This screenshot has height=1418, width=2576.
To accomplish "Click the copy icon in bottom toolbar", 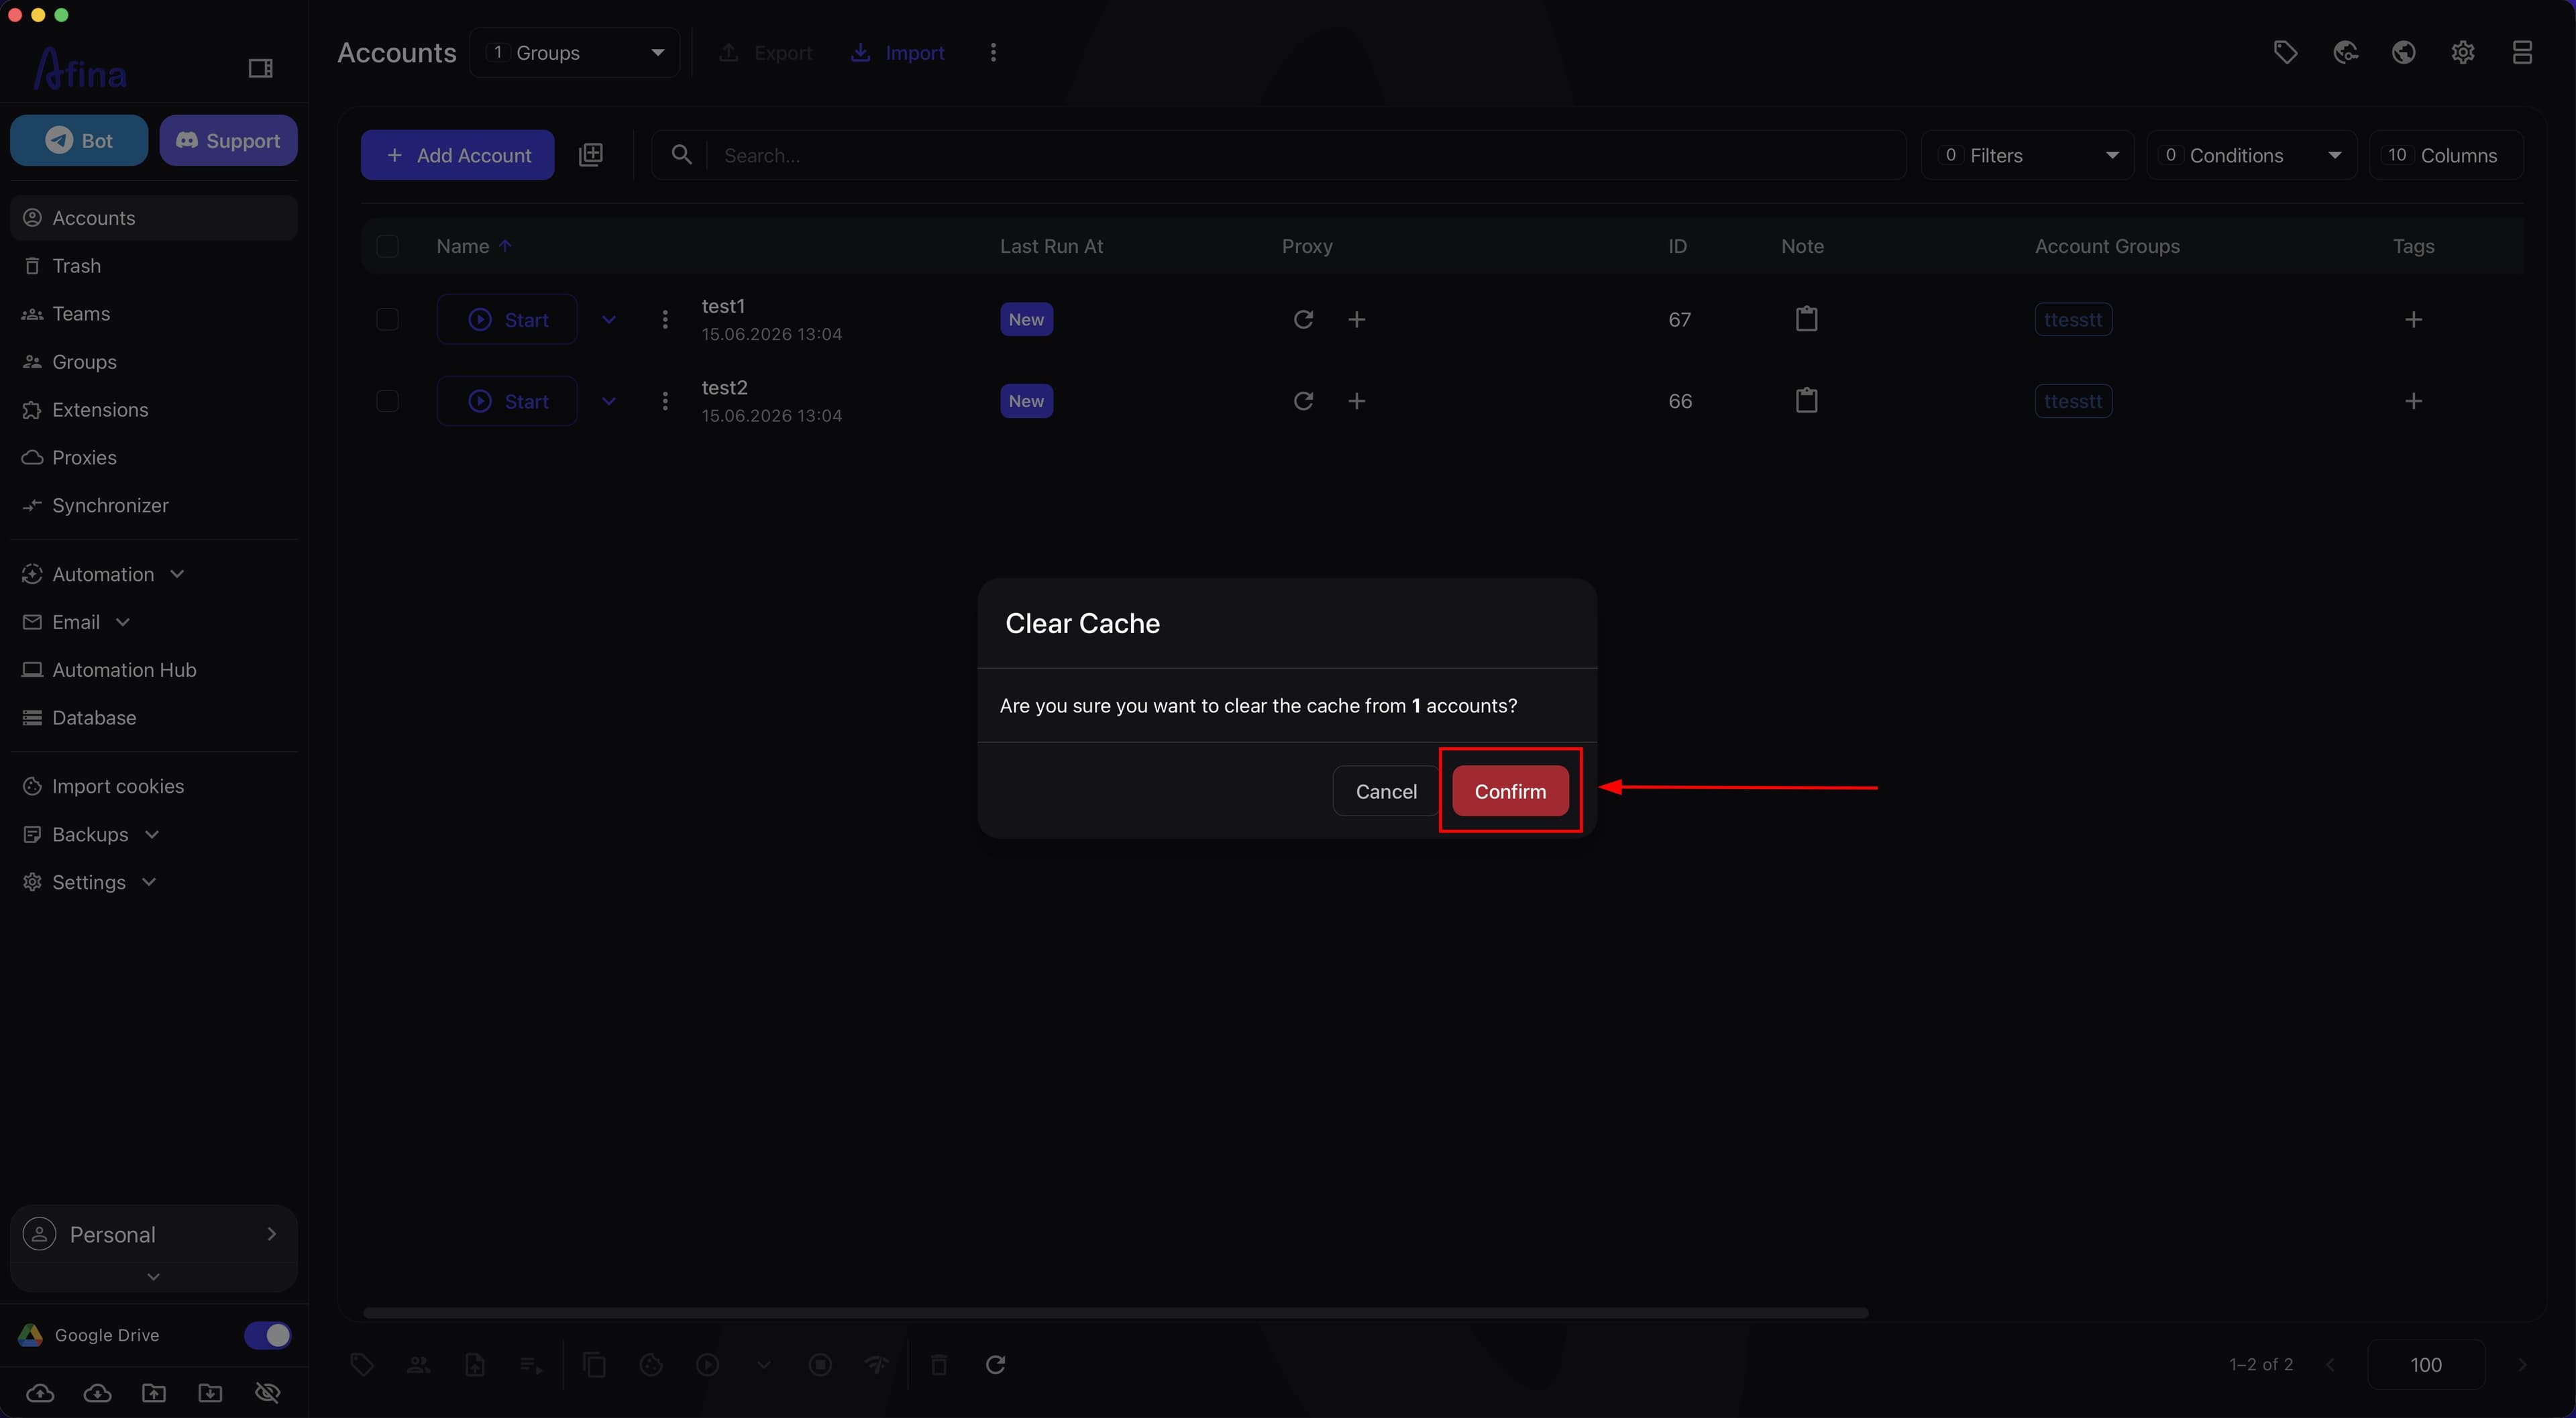I will tap(594, 1365).
